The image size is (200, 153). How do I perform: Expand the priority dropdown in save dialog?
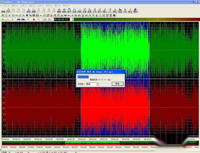coord(97,84)
